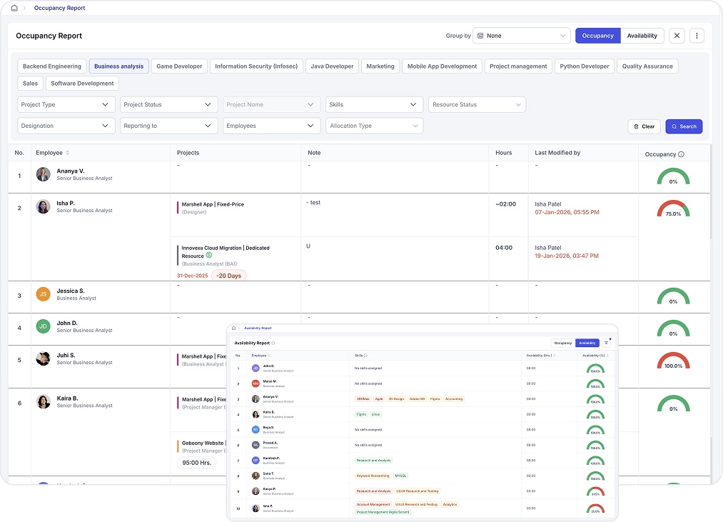
Task: Toggle the Marketing department filter
Action: 380,66
